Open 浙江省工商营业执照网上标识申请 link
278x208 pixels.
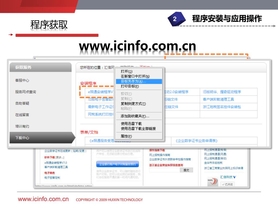click(224, 168)
